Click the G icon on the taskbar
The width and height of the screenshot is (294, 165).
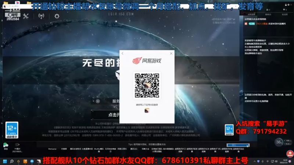click(18, 161)
